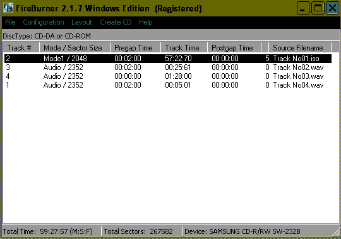This screenshot has width=341, height=239.
Task: Click track time 01:28:00
Action: tap(178, 76)
